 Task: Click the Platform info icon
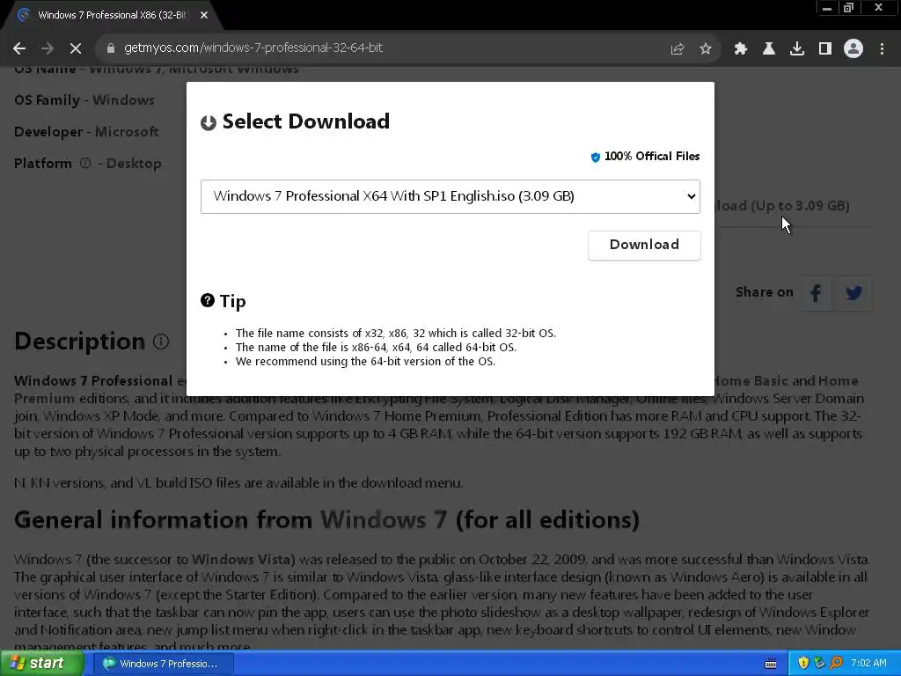coord(85,163)
